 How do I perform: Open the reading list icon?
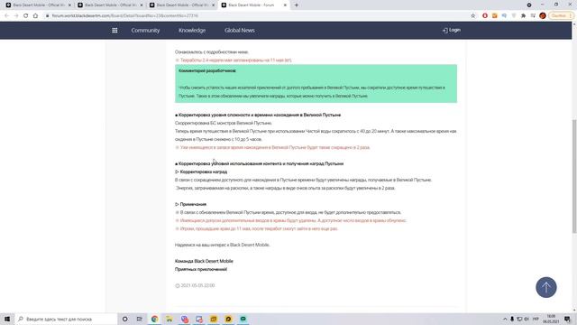pyautogui.click(x=533, y=16)
